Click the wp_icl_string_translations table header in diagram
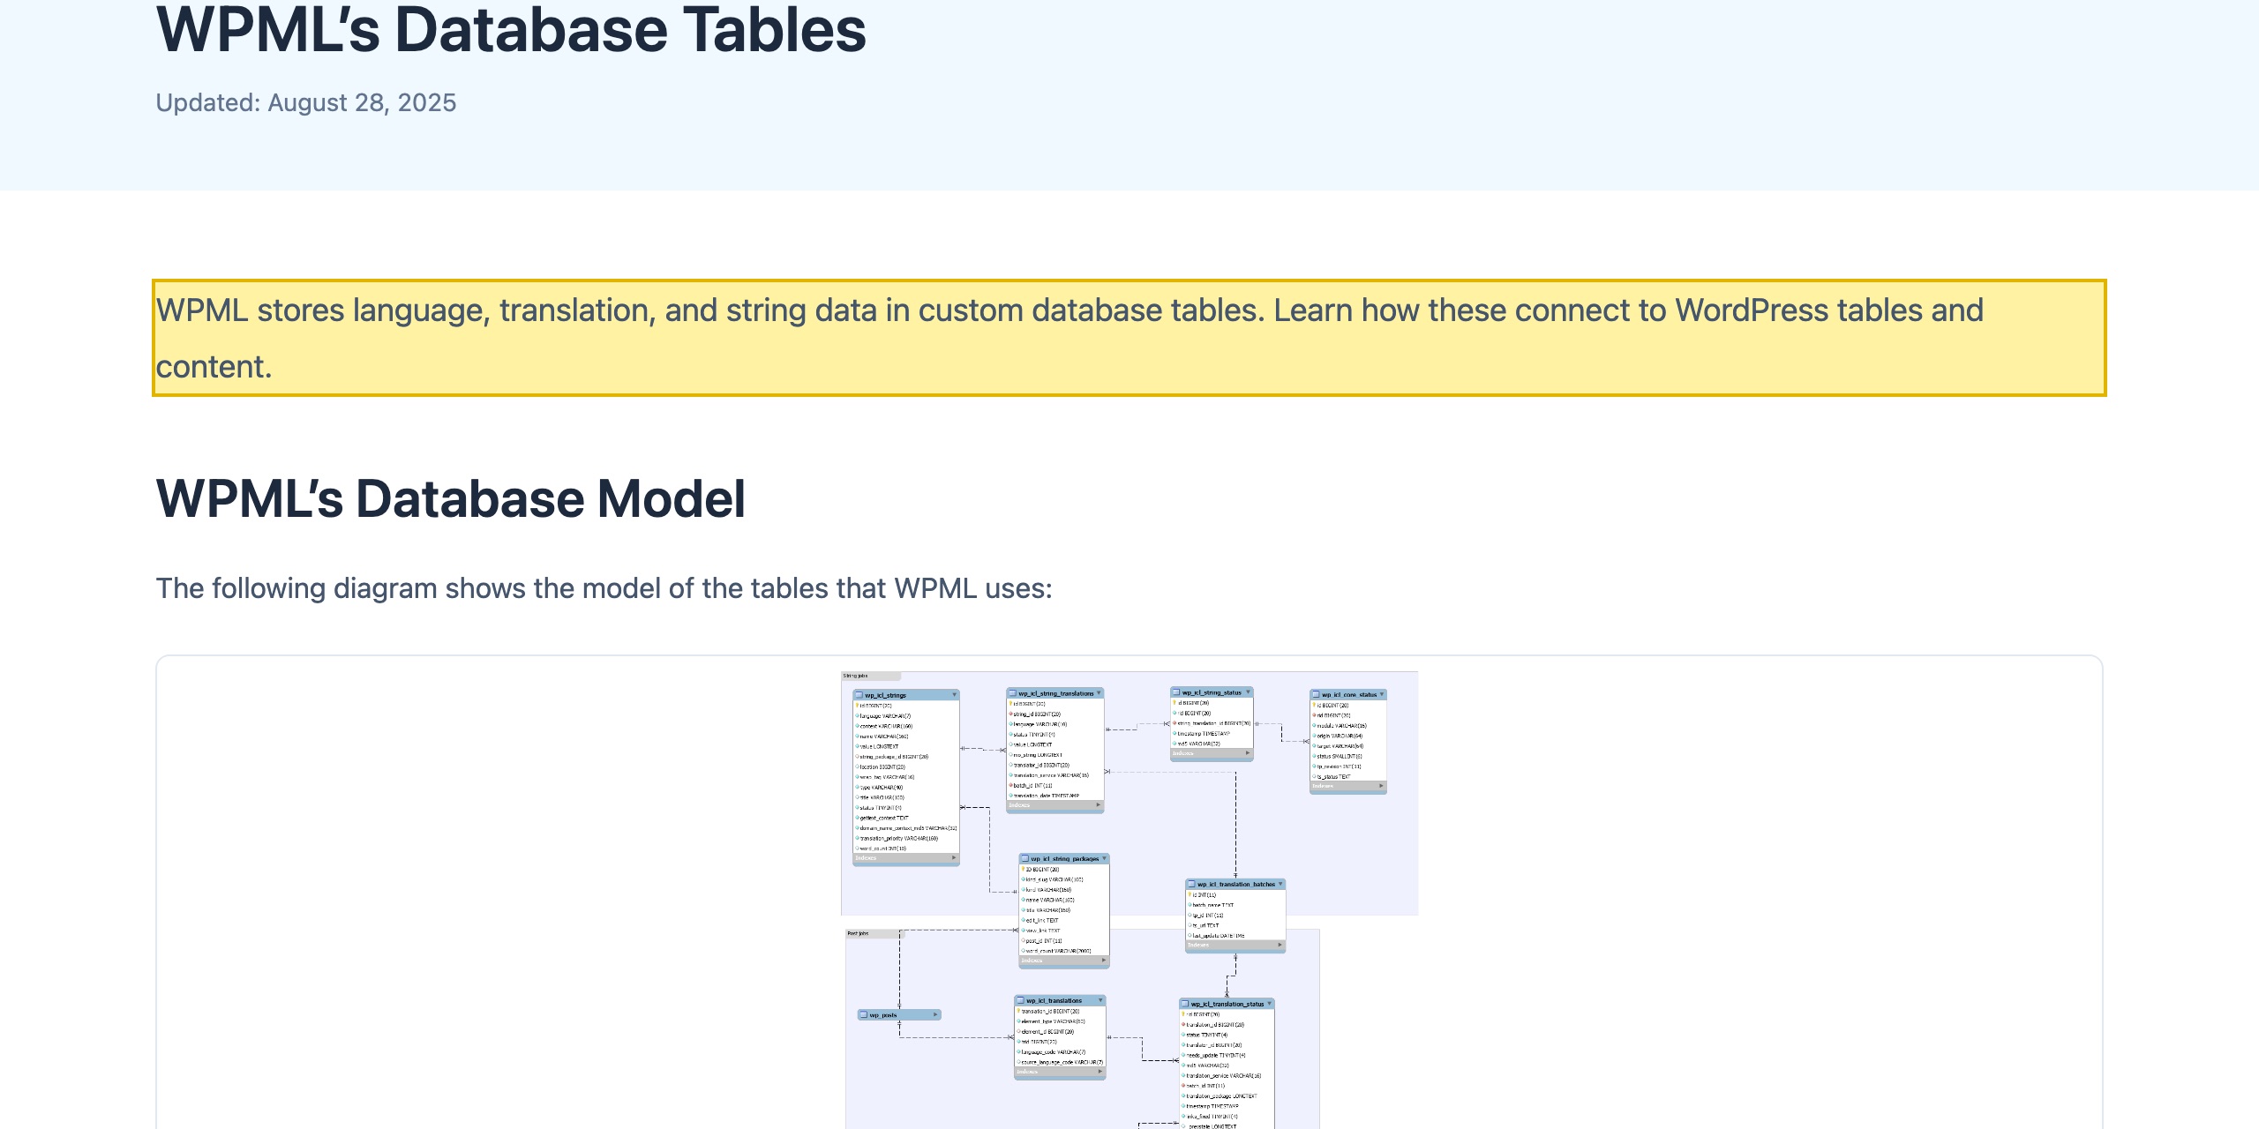2259x1129 pixels. coord(1055,693)
